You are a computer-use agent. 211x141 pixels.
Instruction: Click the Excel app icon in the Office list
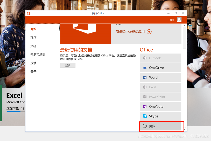tap(145, 87)
